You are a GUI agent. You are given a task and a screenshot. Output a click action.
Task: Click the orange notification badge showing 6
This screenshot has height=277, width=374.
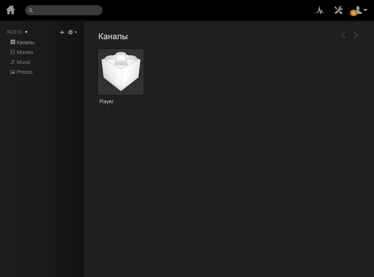[x=353, y=13]
